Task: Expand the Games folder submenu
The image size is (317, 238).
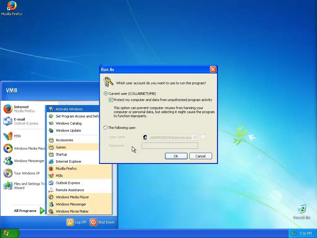Action: click(x=73, y=147)
